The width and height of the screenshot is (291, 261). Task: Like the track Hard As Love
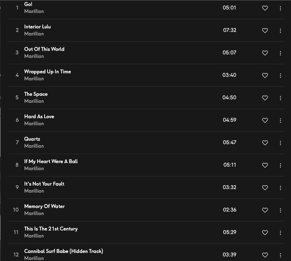point(265,120)
